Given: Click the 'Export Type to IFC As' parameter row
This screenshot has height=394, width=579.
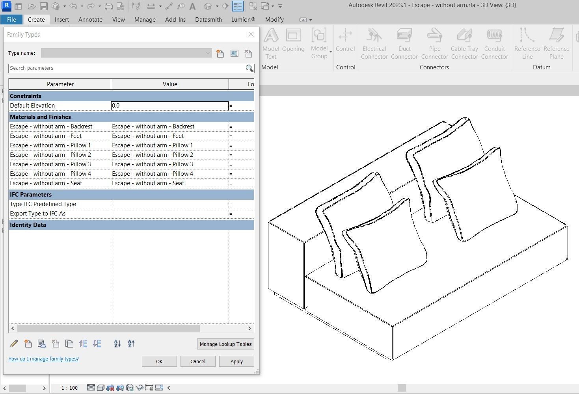Looking at the screenshot, I should [131, 214].
